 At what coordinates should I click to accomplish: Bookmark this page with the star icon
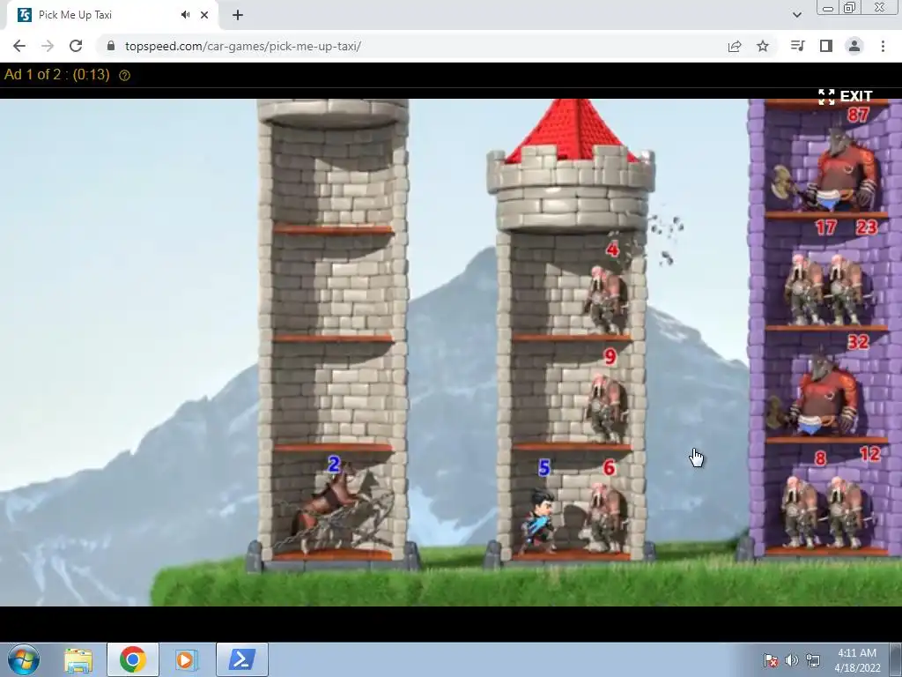click(763, 46)
